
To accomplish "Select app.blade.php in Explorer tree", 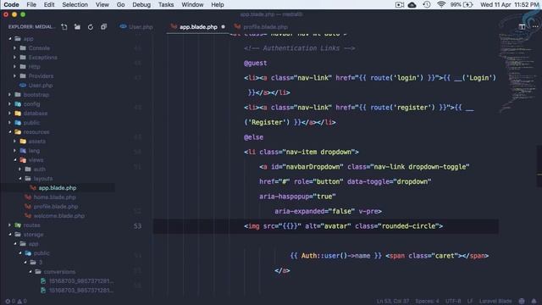I will pos(58,188).
